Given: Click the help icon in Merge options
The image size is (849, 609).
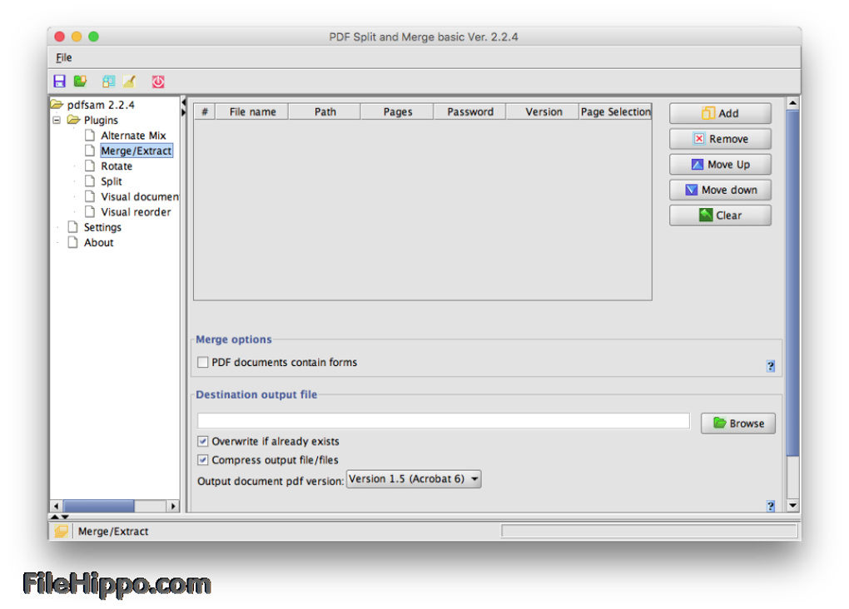Looking at the screenshot, I should tap(771, 366).
